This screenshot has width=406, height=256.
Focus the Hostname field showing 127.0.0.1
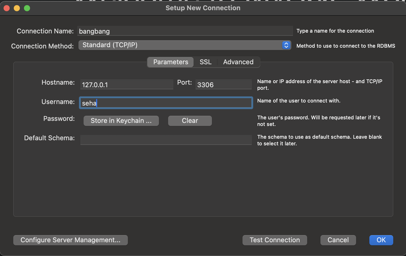coord(127,84)
